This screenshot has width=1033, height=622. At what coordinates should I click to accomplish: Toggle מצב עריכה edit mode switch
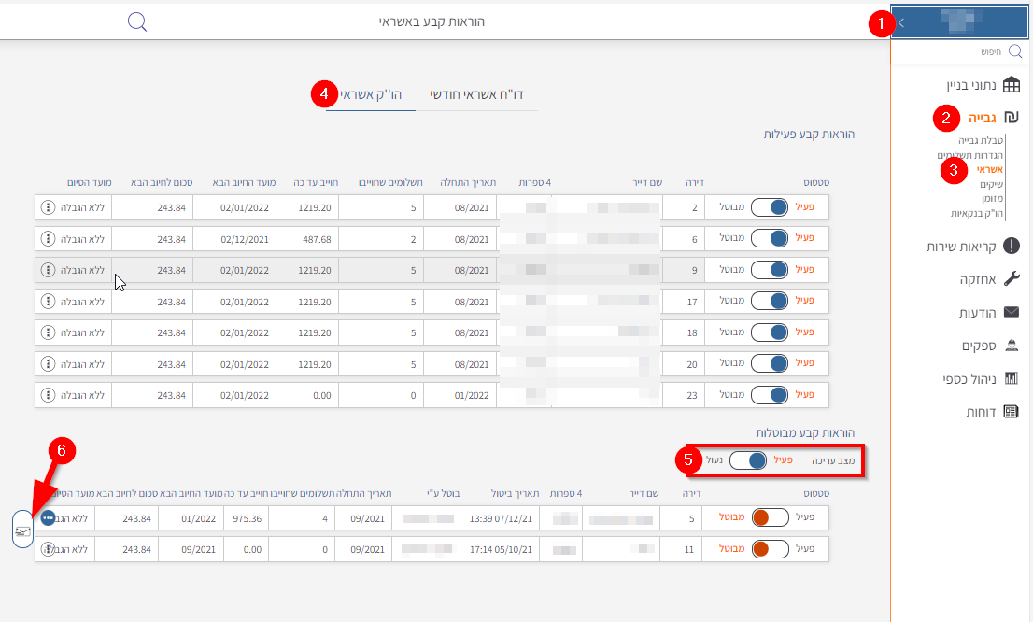(748, 460)
